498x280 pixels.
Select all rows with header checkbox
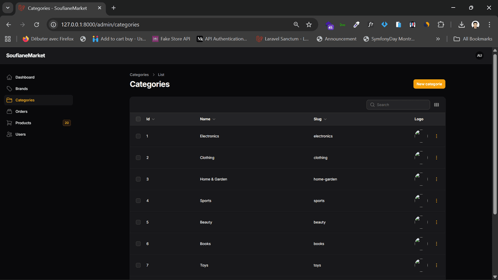pos(138,119)
